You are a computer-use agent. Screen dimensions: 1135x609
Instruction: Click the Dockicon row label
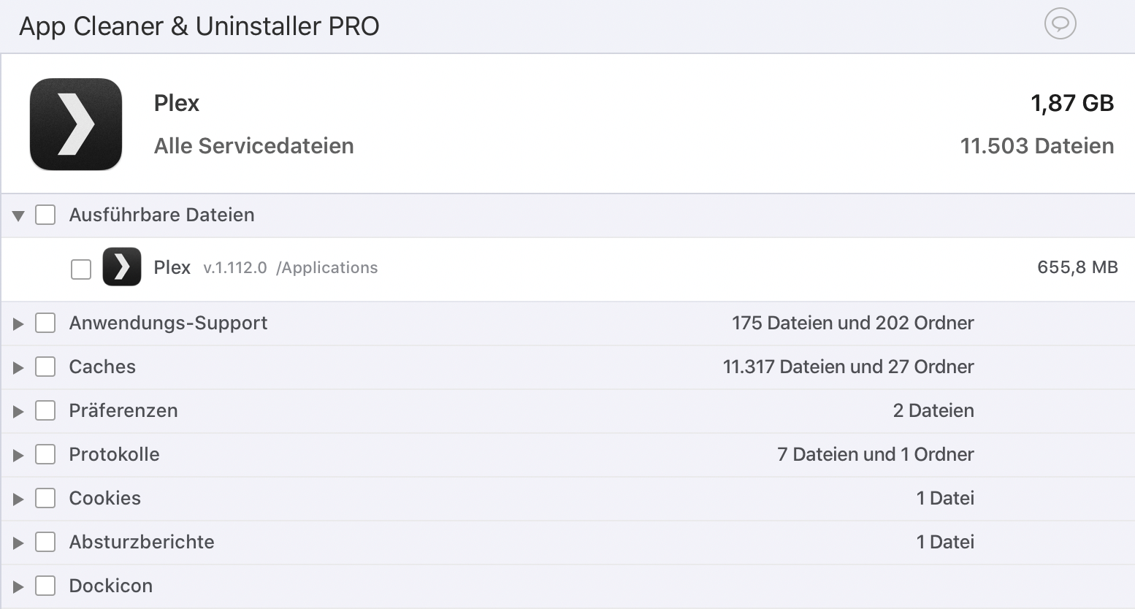pyautogui.click(x=111, y=586)
